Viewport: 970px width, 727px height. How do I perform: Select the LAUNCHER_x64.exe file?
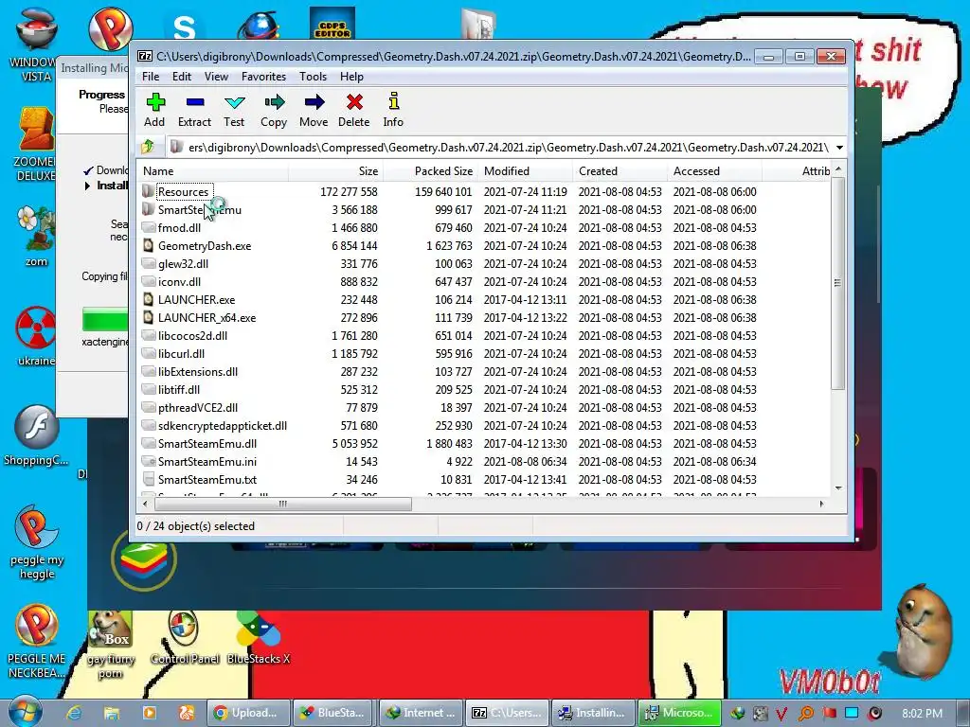click(207, 317)
